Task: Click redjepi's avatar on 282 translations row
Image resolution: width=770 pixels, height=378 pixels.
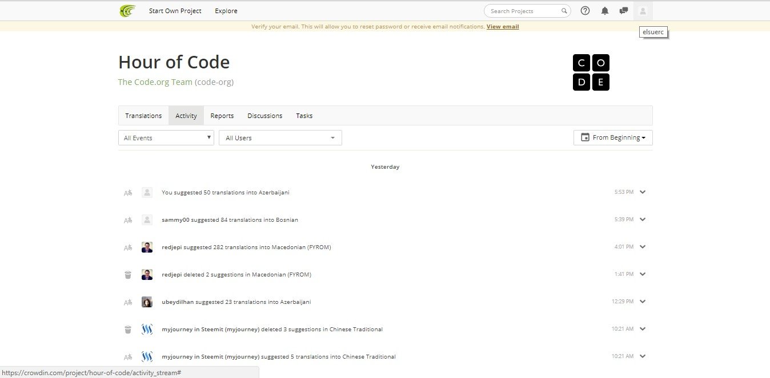Action: [x=147, y=247]
